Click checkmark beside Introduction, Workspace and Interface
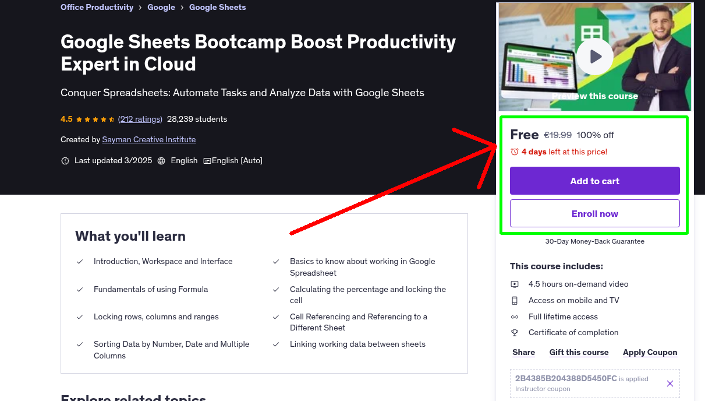The height and width of the screenshot is (401, 705). click(x=80, y=262)
